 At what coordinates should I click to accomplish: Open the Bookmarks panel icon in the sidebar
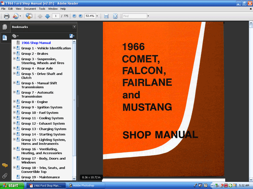coord(5,38)
